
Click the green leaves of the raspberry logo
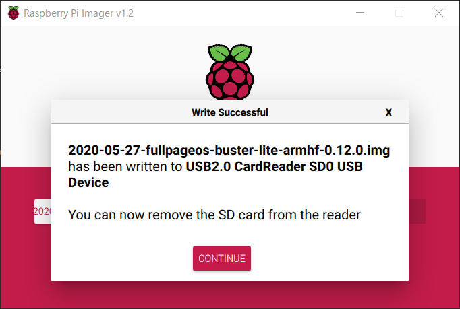230,53
